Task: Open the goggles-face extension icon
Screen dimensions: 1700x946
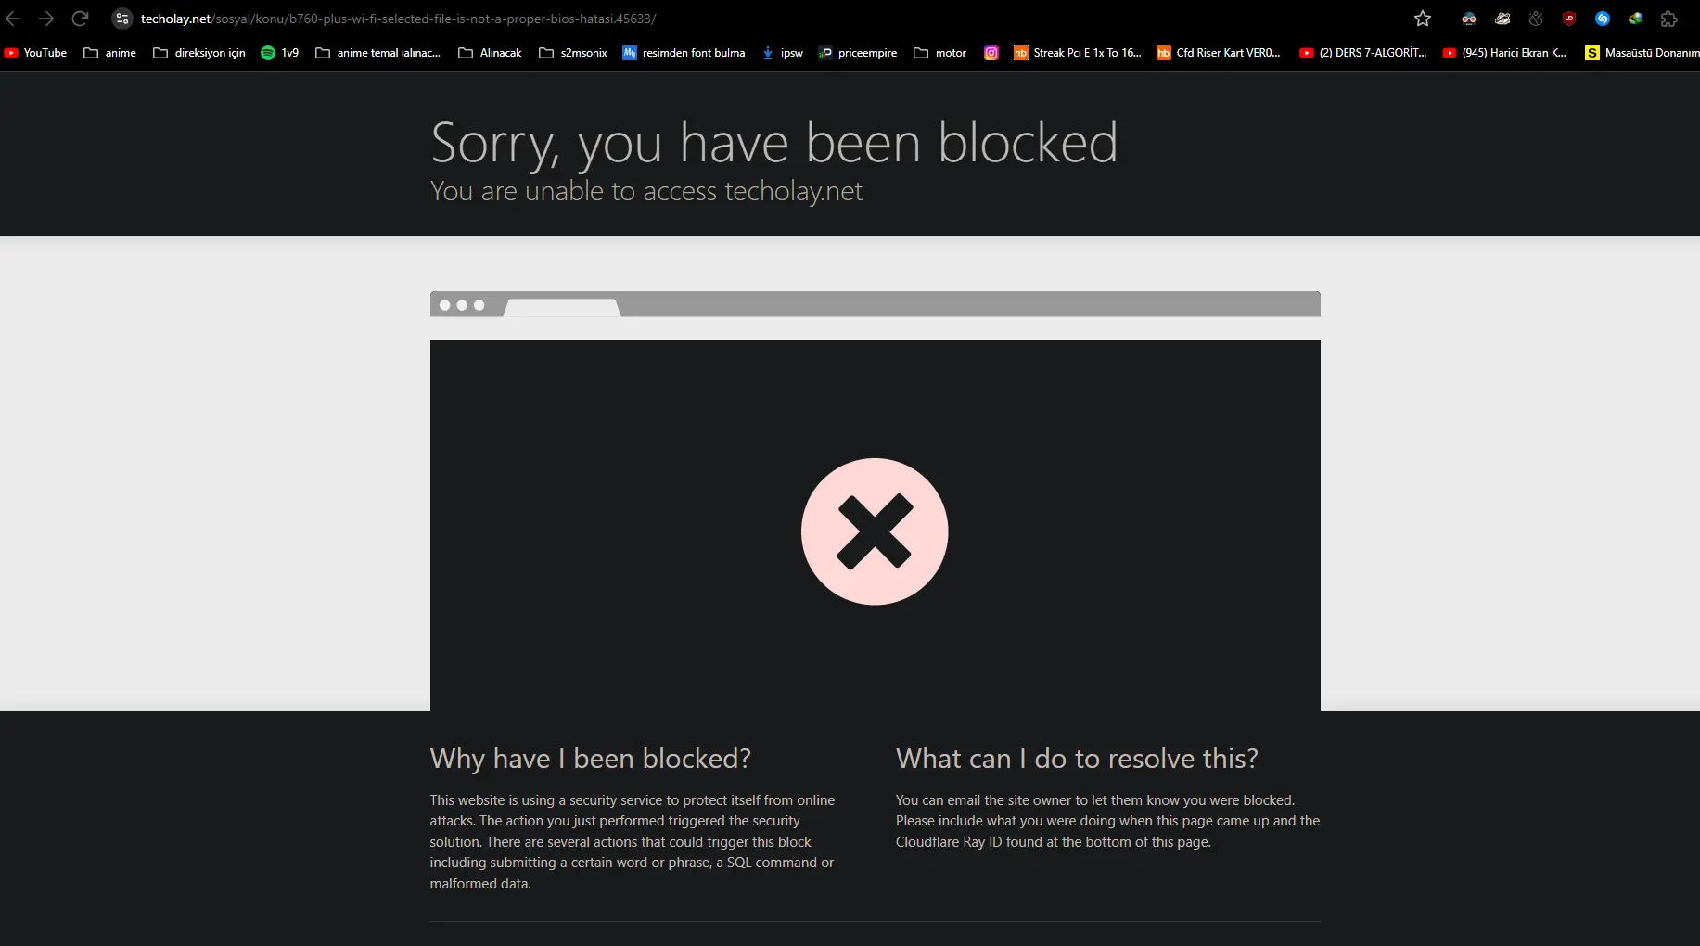Action: [1469, 19]
